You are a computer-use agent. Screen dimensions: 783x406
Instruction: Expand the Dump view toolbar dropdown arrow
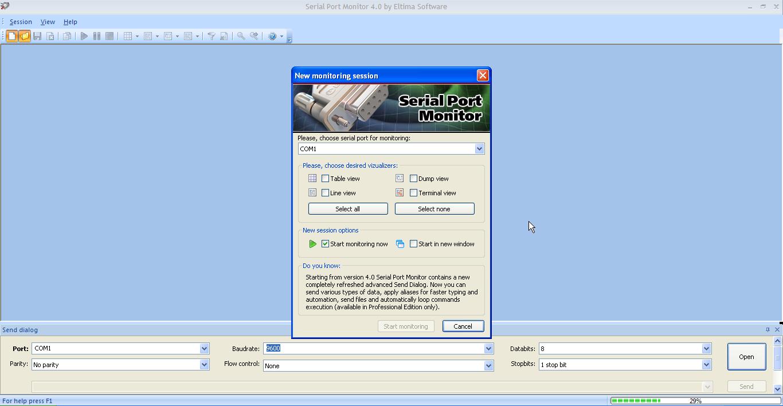[x=177, y=36]
